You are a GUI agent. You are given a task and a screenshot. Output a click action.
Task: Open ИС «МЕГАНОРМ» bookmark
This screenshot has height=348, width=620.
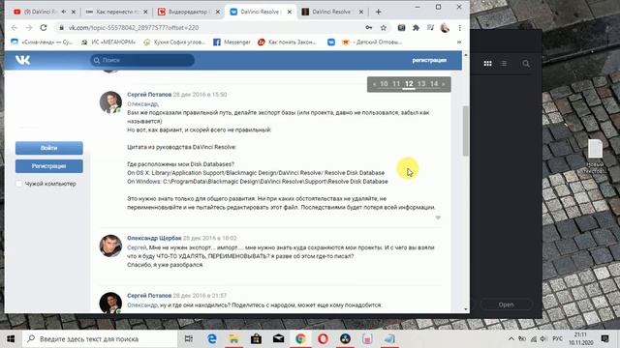coord(108,42)
